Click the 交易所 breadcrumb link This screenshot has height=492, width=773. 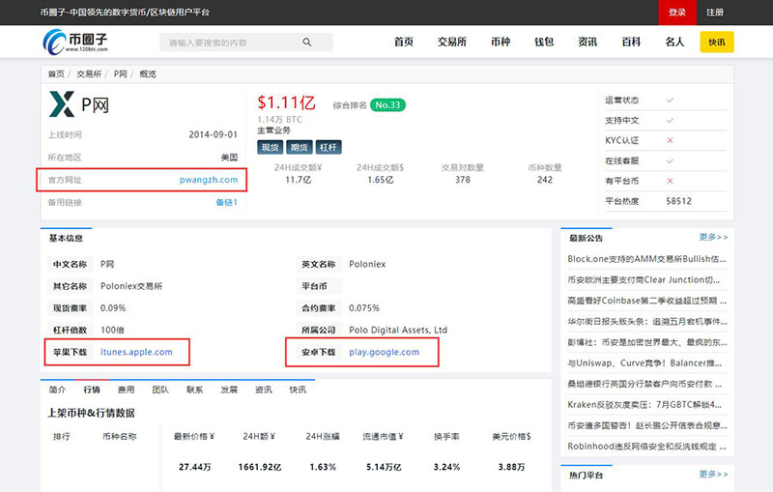[89, 74]
